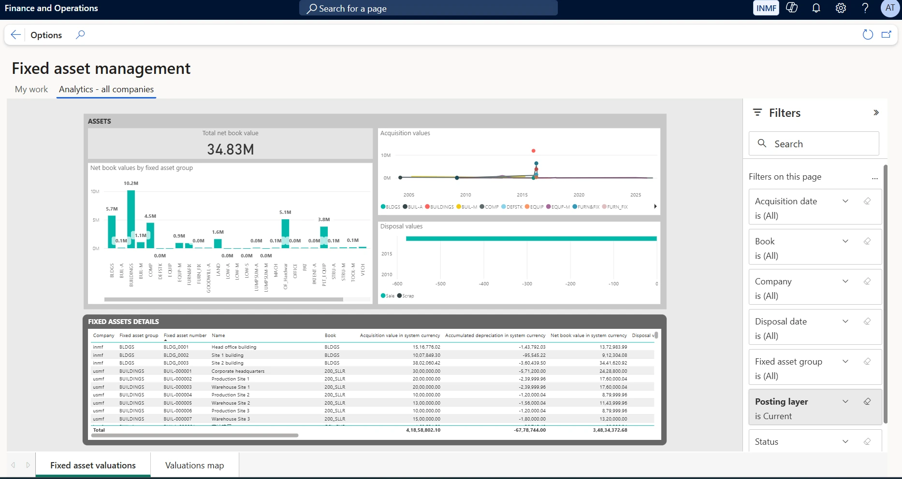The width and height of the screenshot is (902, 479).
Task: Clear the Disposal date filter eraser
Action: coord(867,321)
